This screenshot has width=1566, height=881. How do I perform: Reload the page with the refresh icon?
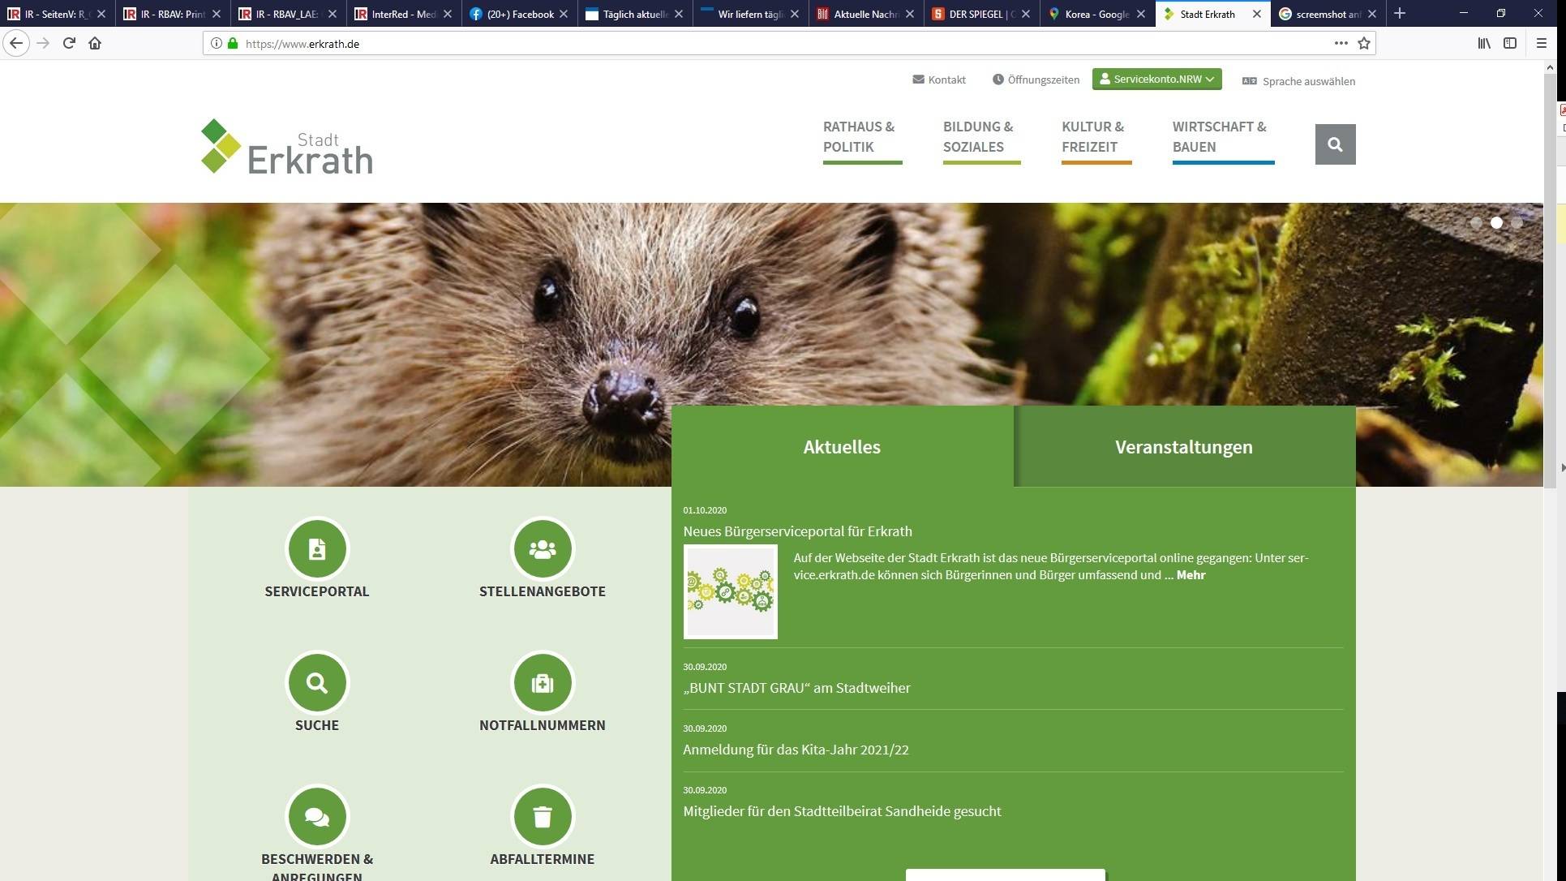click(69, 43)
